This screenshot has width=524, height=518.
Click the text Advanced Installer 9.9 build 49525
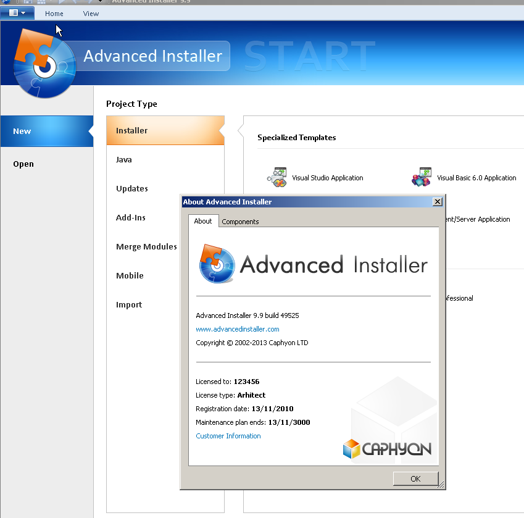pos(247,315)
